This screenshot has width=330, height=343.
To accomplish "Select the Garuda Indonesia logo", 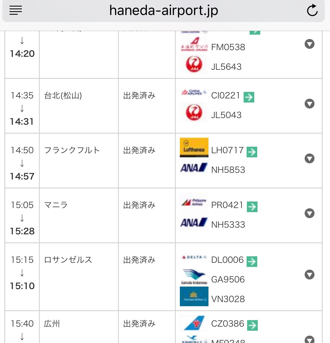I will point(194,277).
